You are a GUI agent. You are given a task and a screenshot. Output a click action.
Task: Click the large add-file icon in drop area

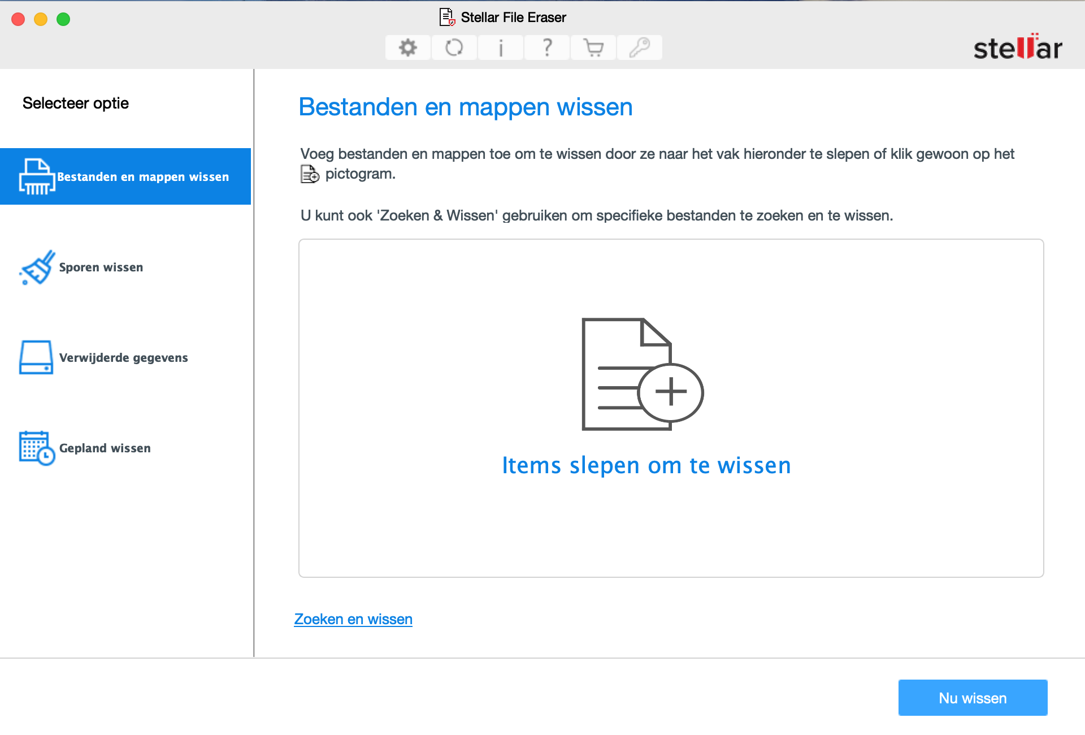coord(643,374)
